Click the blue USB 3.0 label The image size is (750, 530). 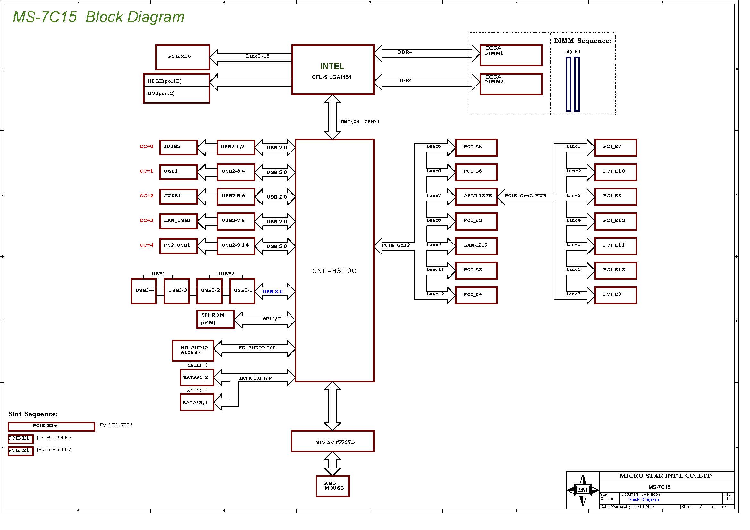tap(273, 291)
